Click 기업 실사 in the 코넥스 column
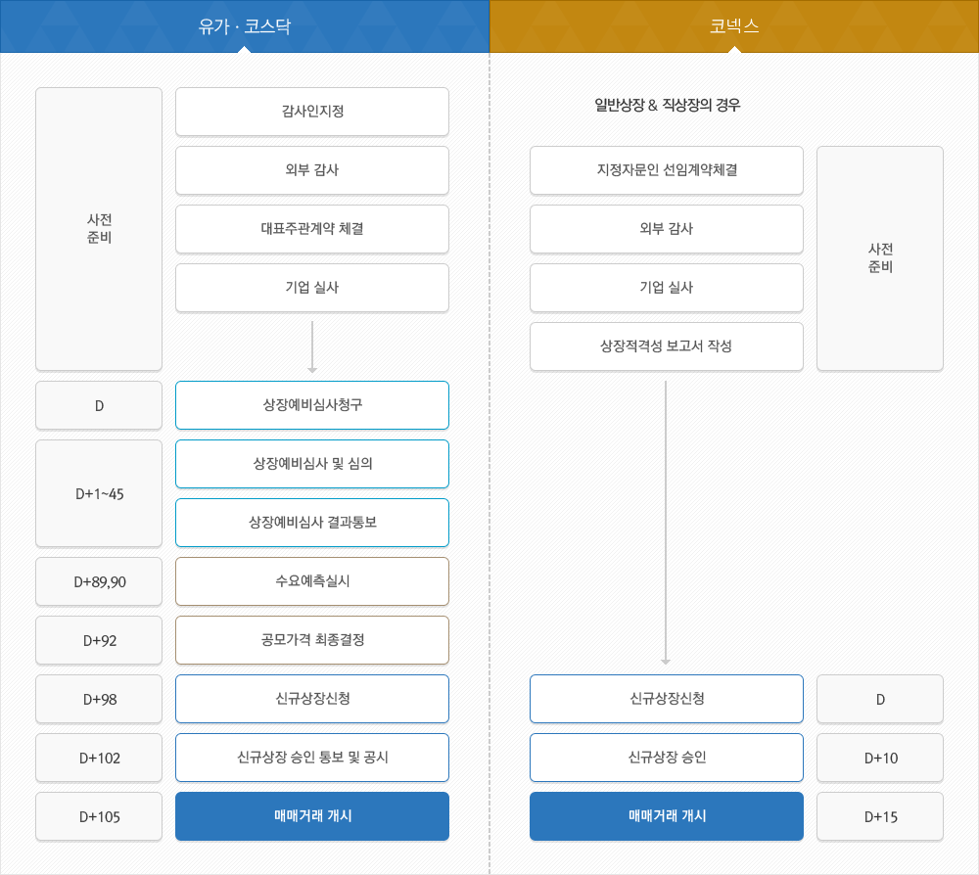 (666, 288)
